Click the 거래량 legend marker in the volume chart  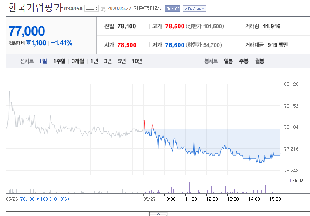[290, 180]
